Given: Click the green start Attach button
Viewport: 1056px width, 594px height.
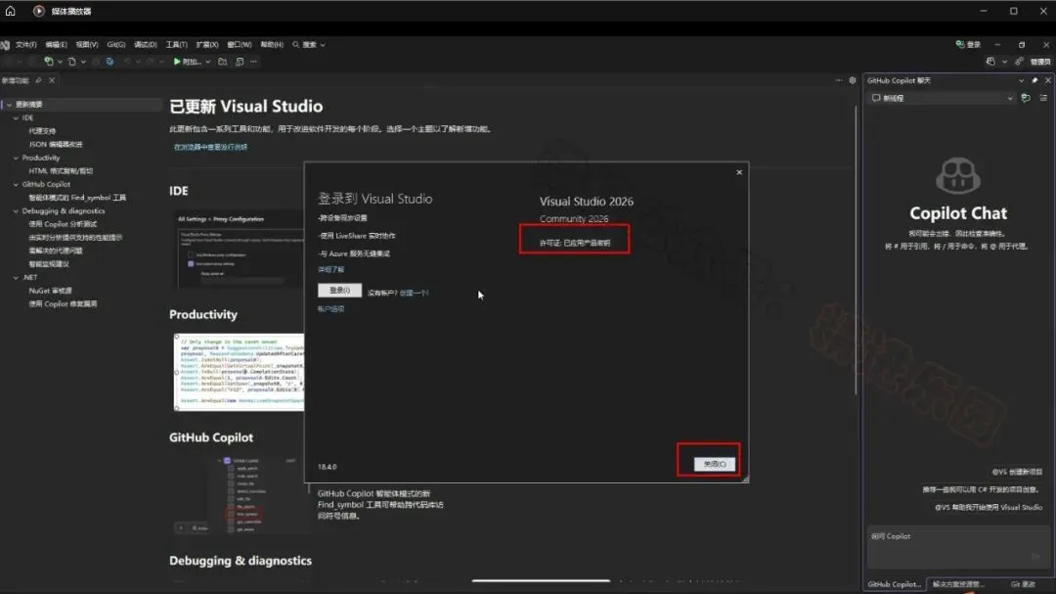Looking at the screenshot, I should pyautogui.click(x=187, y=62).
